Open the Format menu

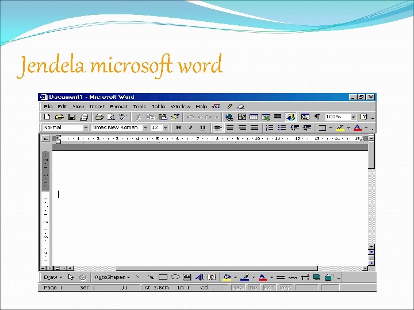[118, 107]
